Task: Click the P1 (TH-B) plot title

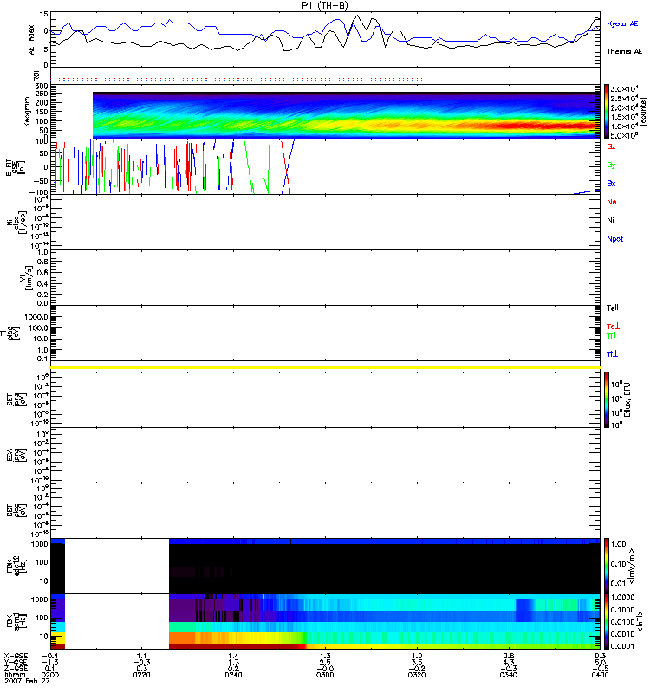Action: (325, 5)
